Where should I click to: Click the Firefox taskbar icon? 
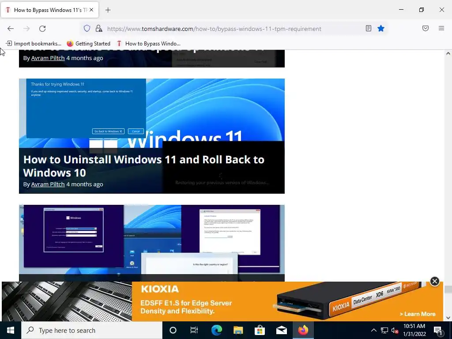(303, 330)
